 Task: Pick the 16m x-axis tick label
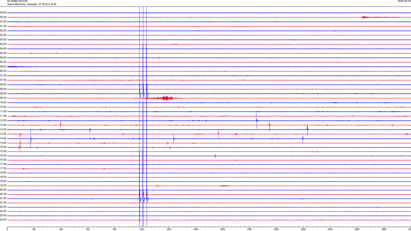point(223,229)
